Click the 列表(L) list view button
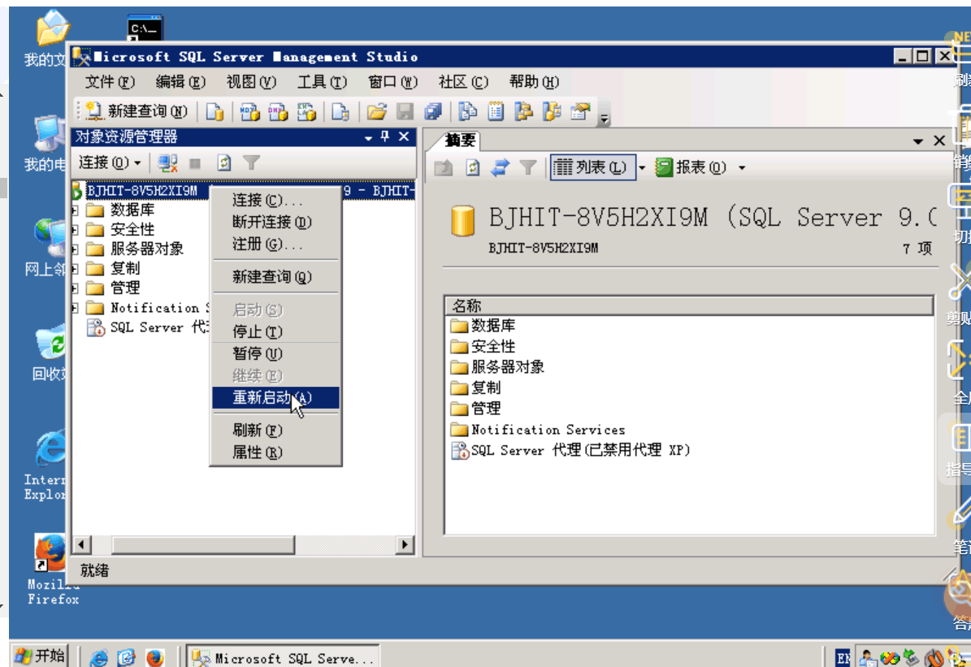Viewport: 971px width, 667px height. [x=592, y=167]
